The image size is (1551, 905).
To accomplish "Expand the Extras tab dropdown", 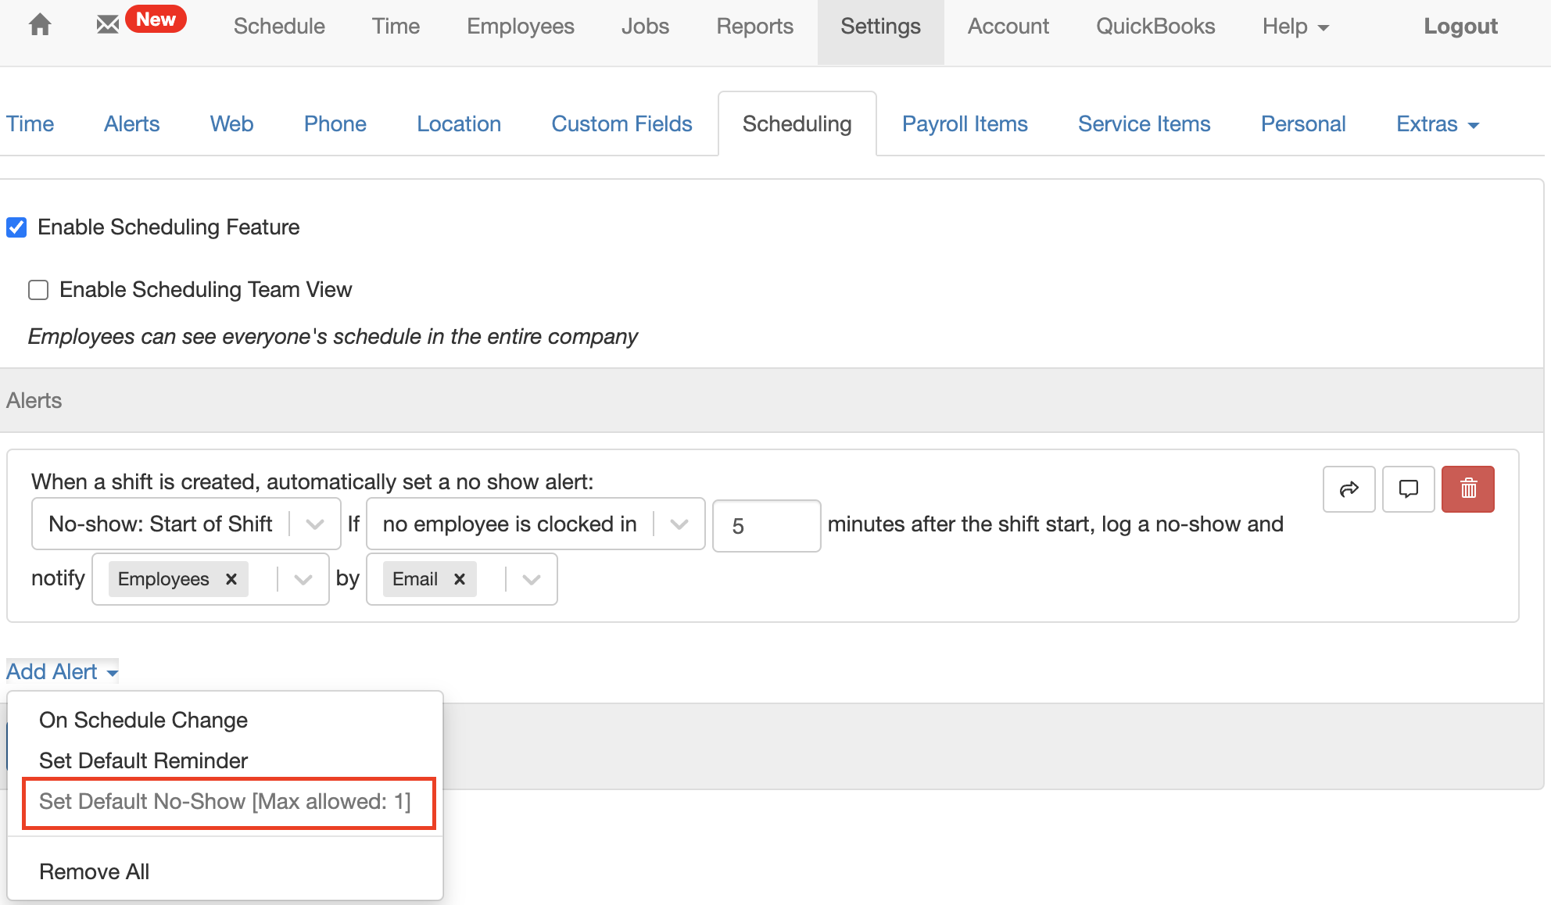I will [1438, 124].
